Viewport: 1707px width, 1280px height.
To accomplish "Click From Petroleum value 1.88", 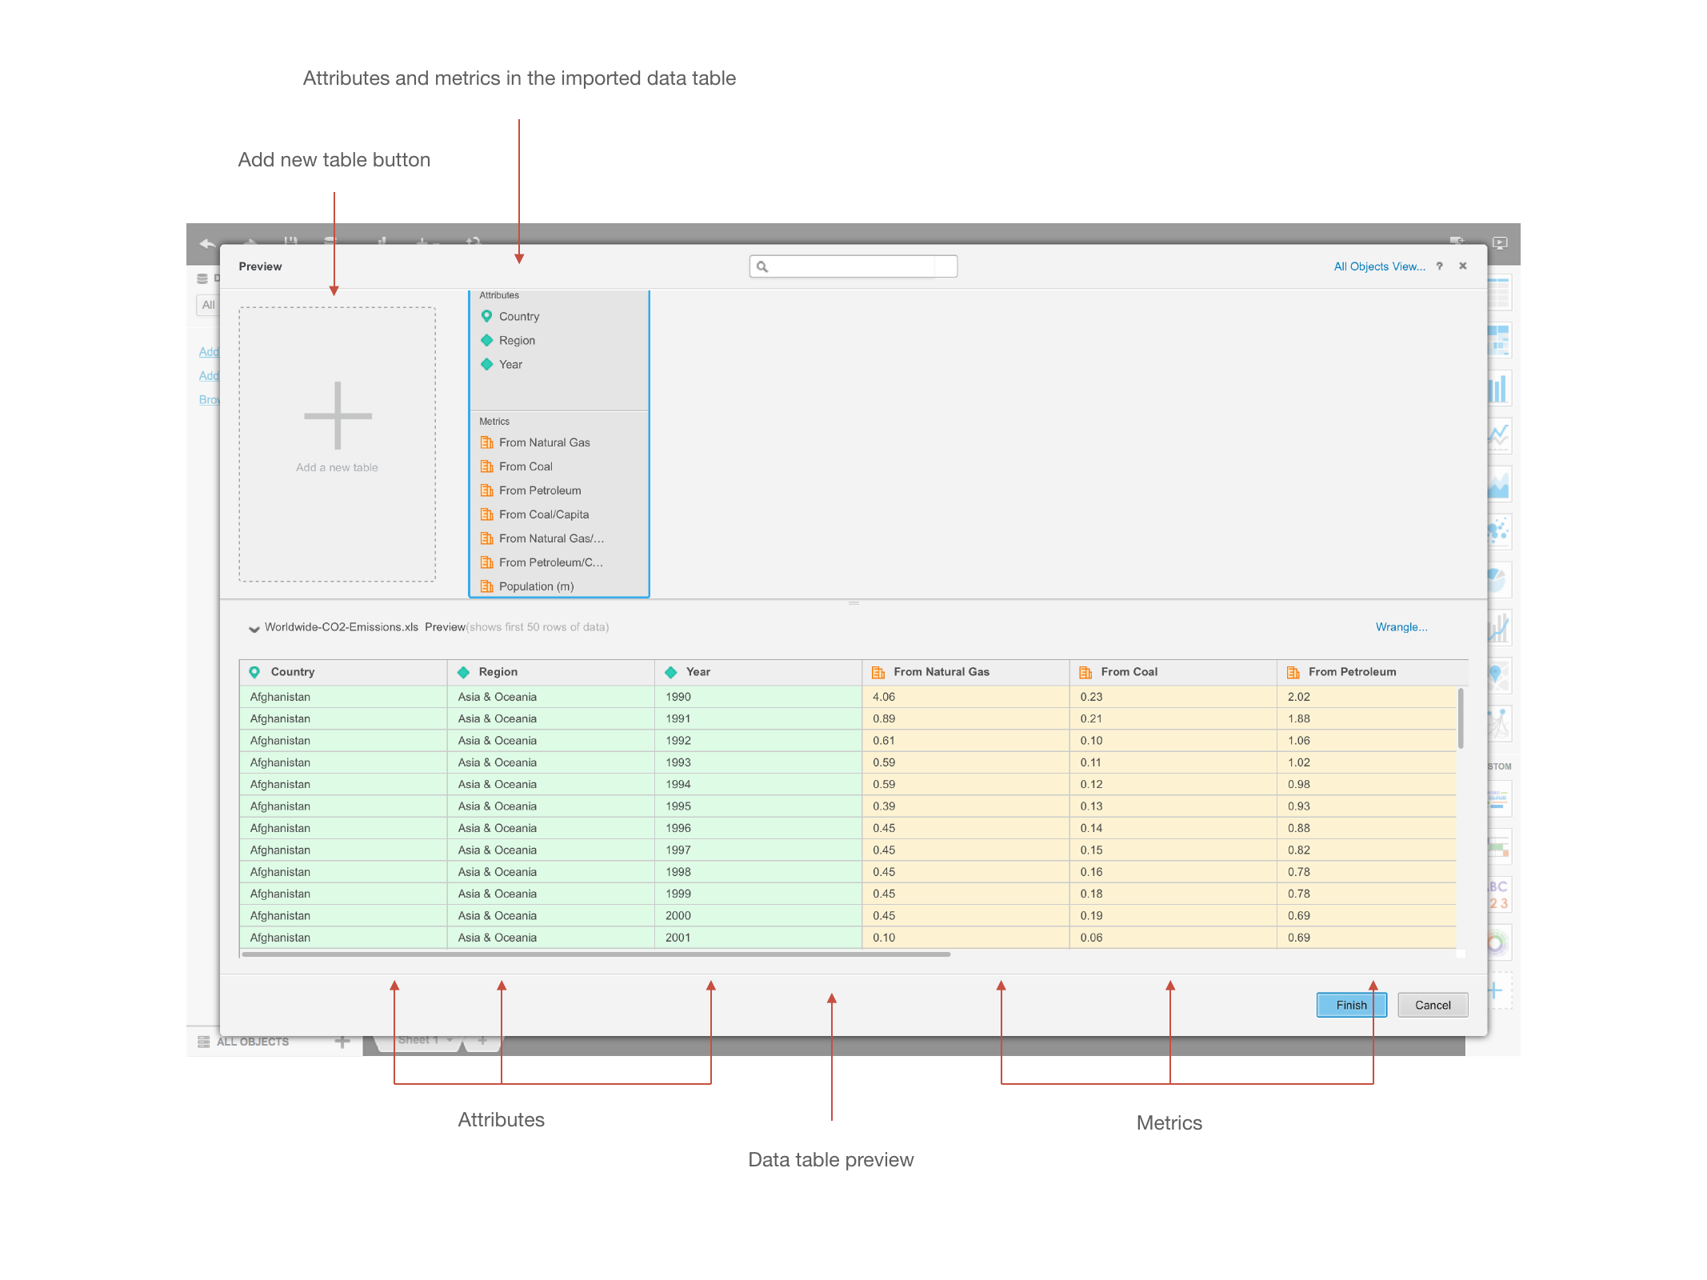I will click(x=1367, y=718).
